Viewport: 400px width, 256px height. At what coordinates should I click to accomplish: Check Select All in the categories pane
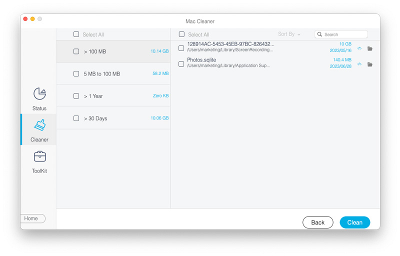76,34
